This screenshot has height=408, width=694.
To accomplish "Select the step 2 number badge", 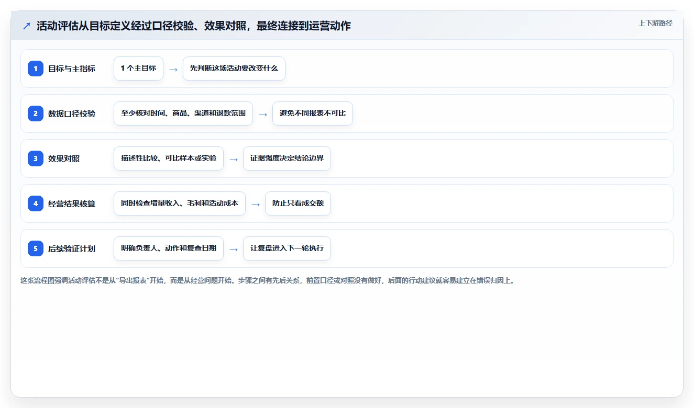I will tap(36, 114).
